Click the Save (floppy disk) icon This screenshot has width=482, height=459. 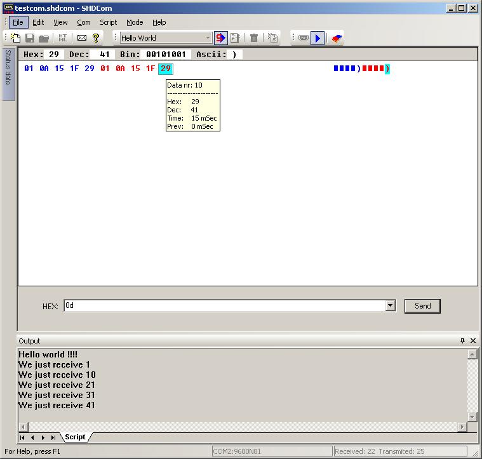click(30, 38)
